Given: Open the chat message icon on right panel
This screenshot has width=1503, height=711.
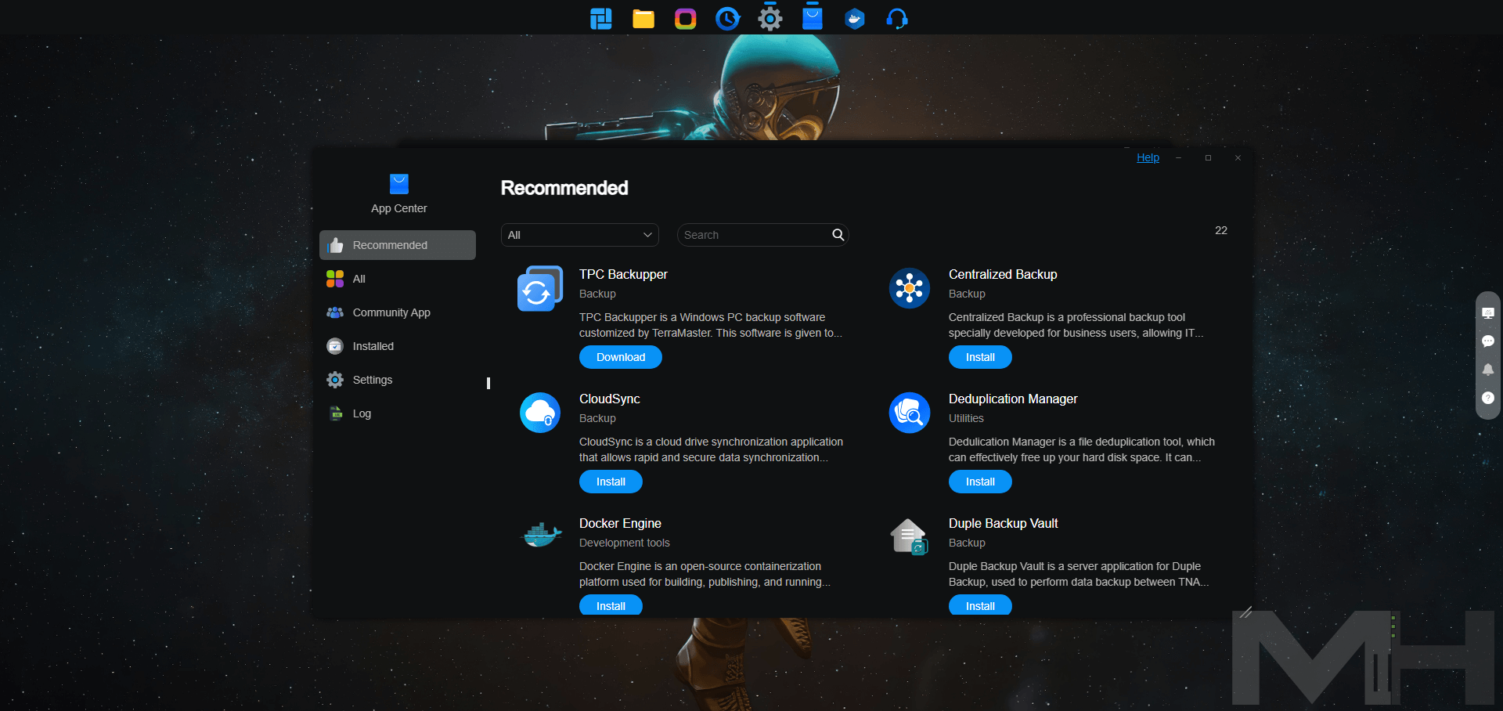Looking at the screenshot, I should (1488, 341).
